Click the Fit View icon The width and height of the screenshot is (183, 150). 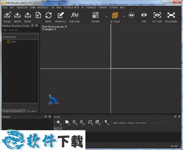coord(157,15)
